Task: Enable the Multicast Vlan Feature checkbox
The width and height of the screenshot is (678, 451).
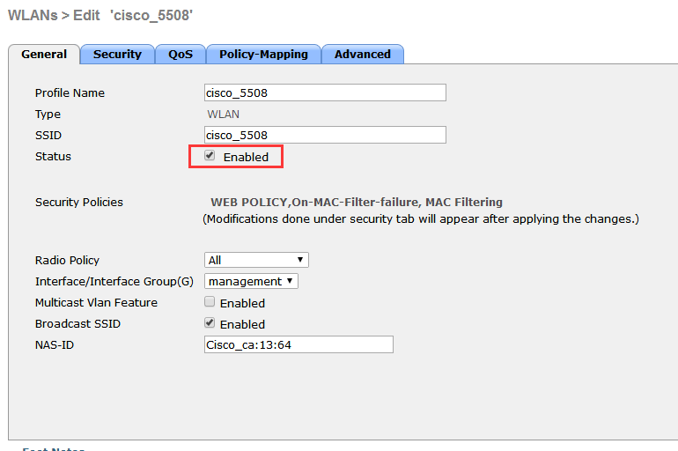Action: point(210,301)
